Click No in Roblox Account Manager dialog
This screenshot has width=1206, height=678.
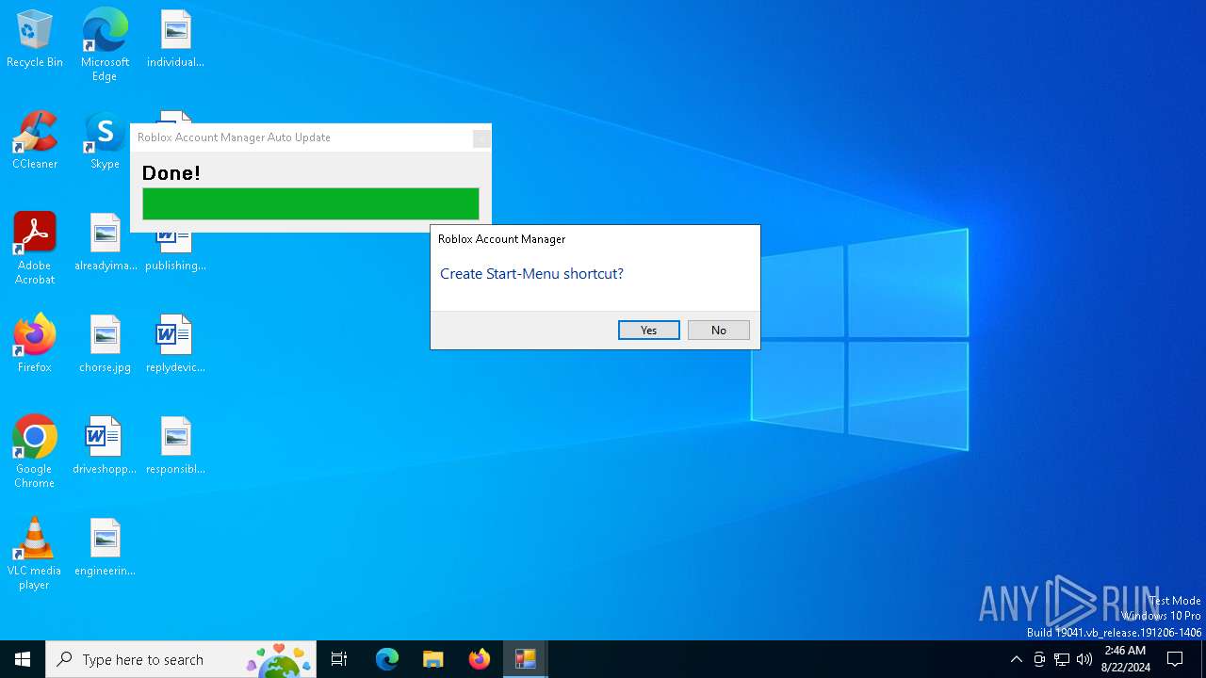click(718, 330)
